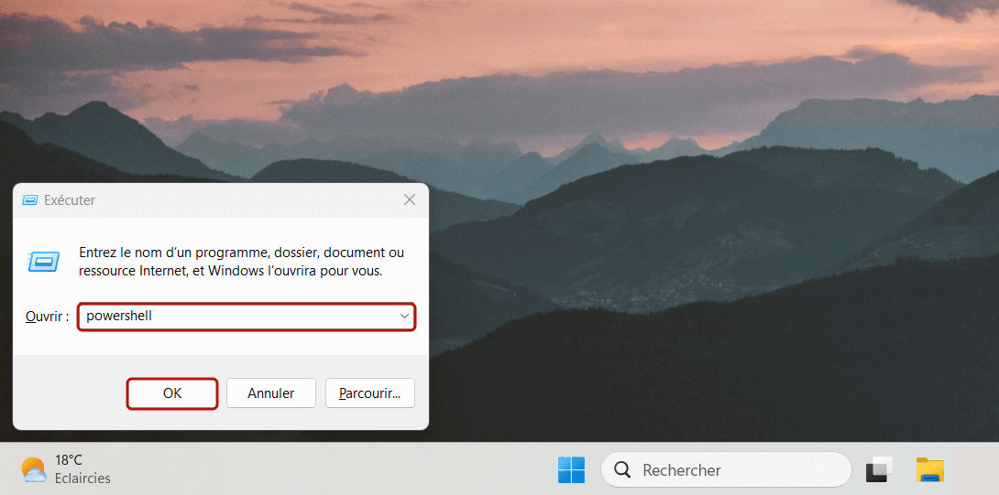Click the Rechercher taskbar search text

pyautogui.click(x=682, y=470)
